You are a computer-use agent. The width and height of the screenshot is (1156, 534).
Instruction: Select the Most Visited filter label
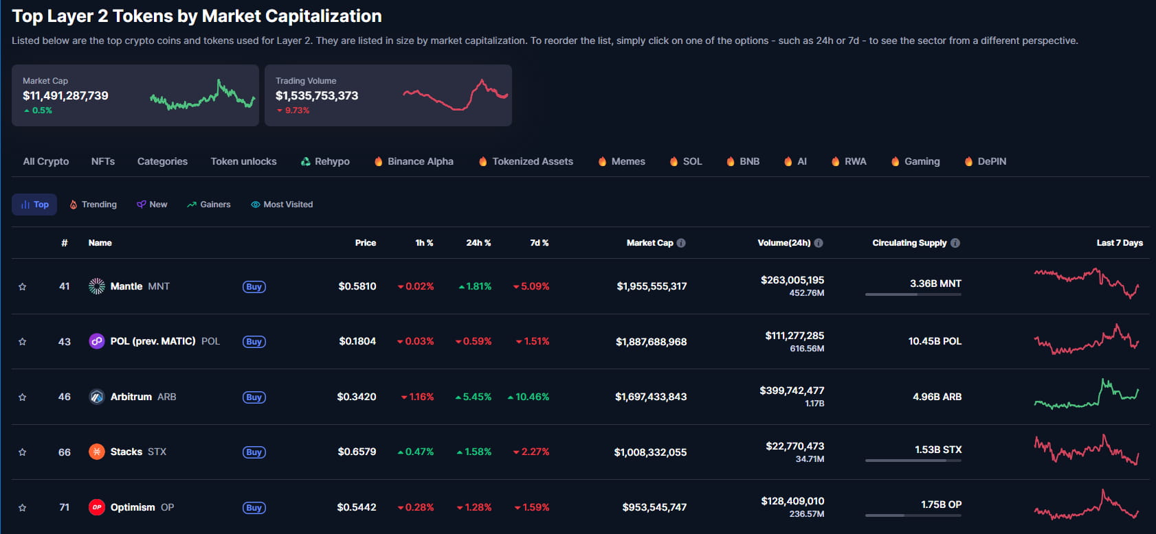(x=288, y=205)
